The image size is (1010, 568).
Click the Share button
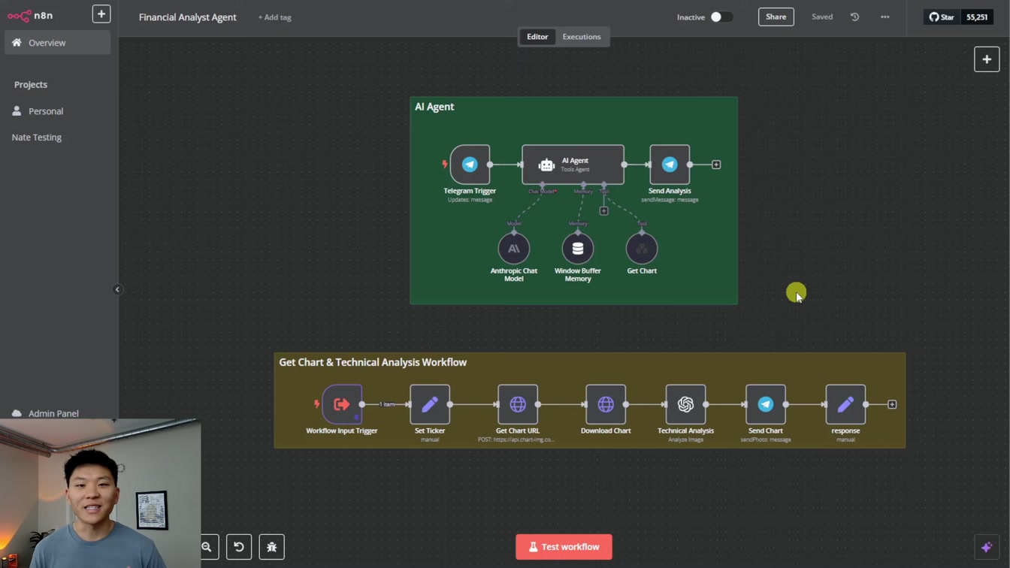tap(776, 17)
